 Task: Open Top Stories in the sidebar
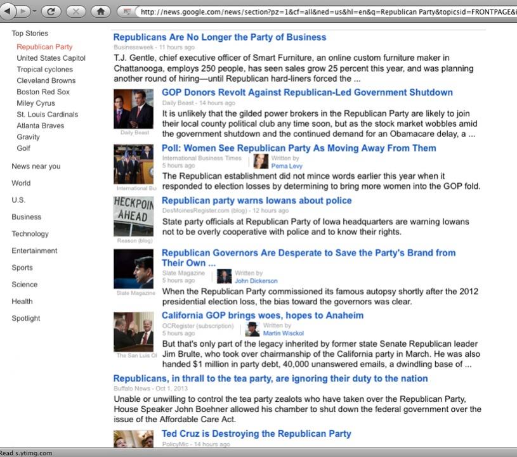point(30,34)
